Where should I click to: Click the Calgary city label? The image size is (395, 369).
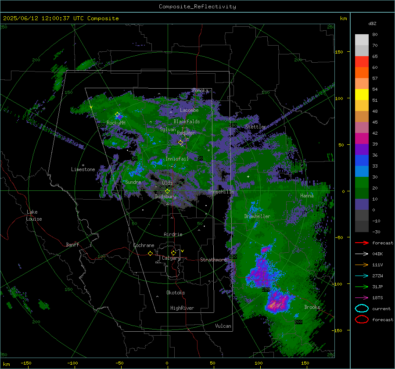pos(171,258)
